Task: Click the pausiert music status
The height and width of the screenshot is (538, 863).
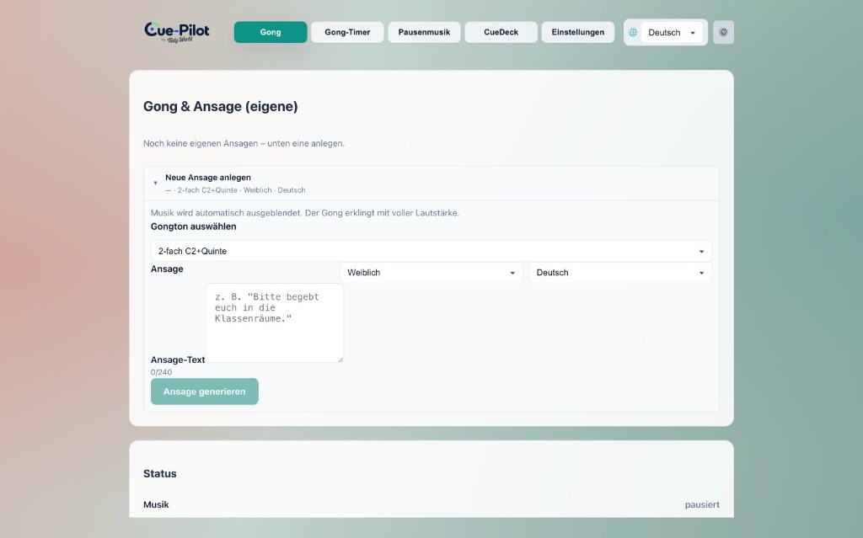Action: pos(702,504)
